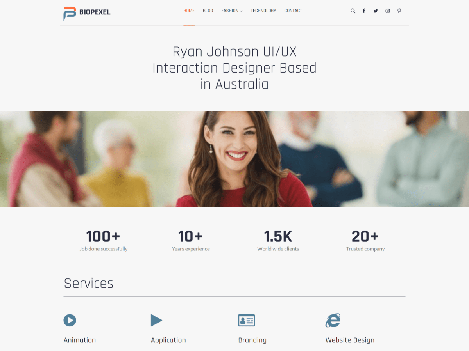Viewport: 469px width, 351px height.
Task: Select the Animation service label
Action: point(79,340)
